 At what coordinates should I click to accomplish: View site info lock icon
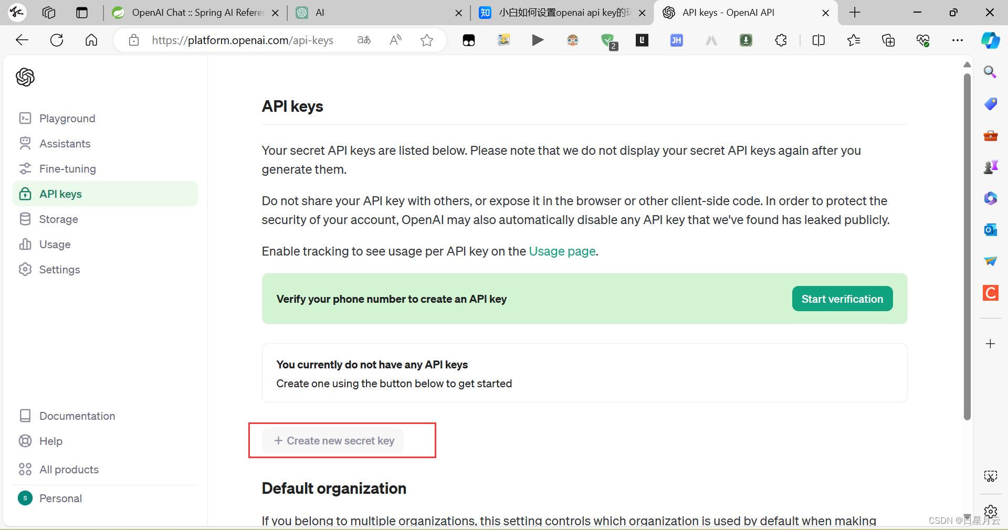pos(134,40)
